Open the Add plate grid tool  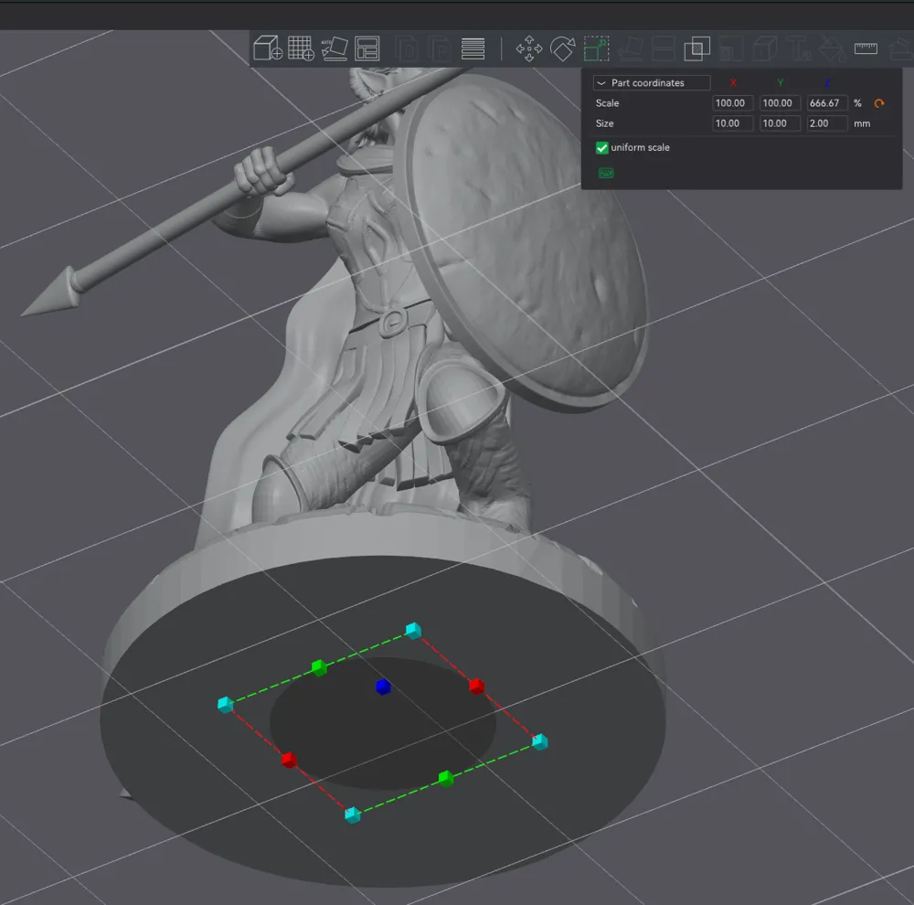(301, 48)
